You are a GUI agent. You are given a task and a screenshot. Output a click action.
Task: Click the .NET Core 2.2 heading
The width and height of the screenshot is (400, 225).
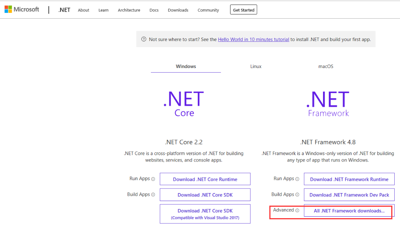[184, 142]
